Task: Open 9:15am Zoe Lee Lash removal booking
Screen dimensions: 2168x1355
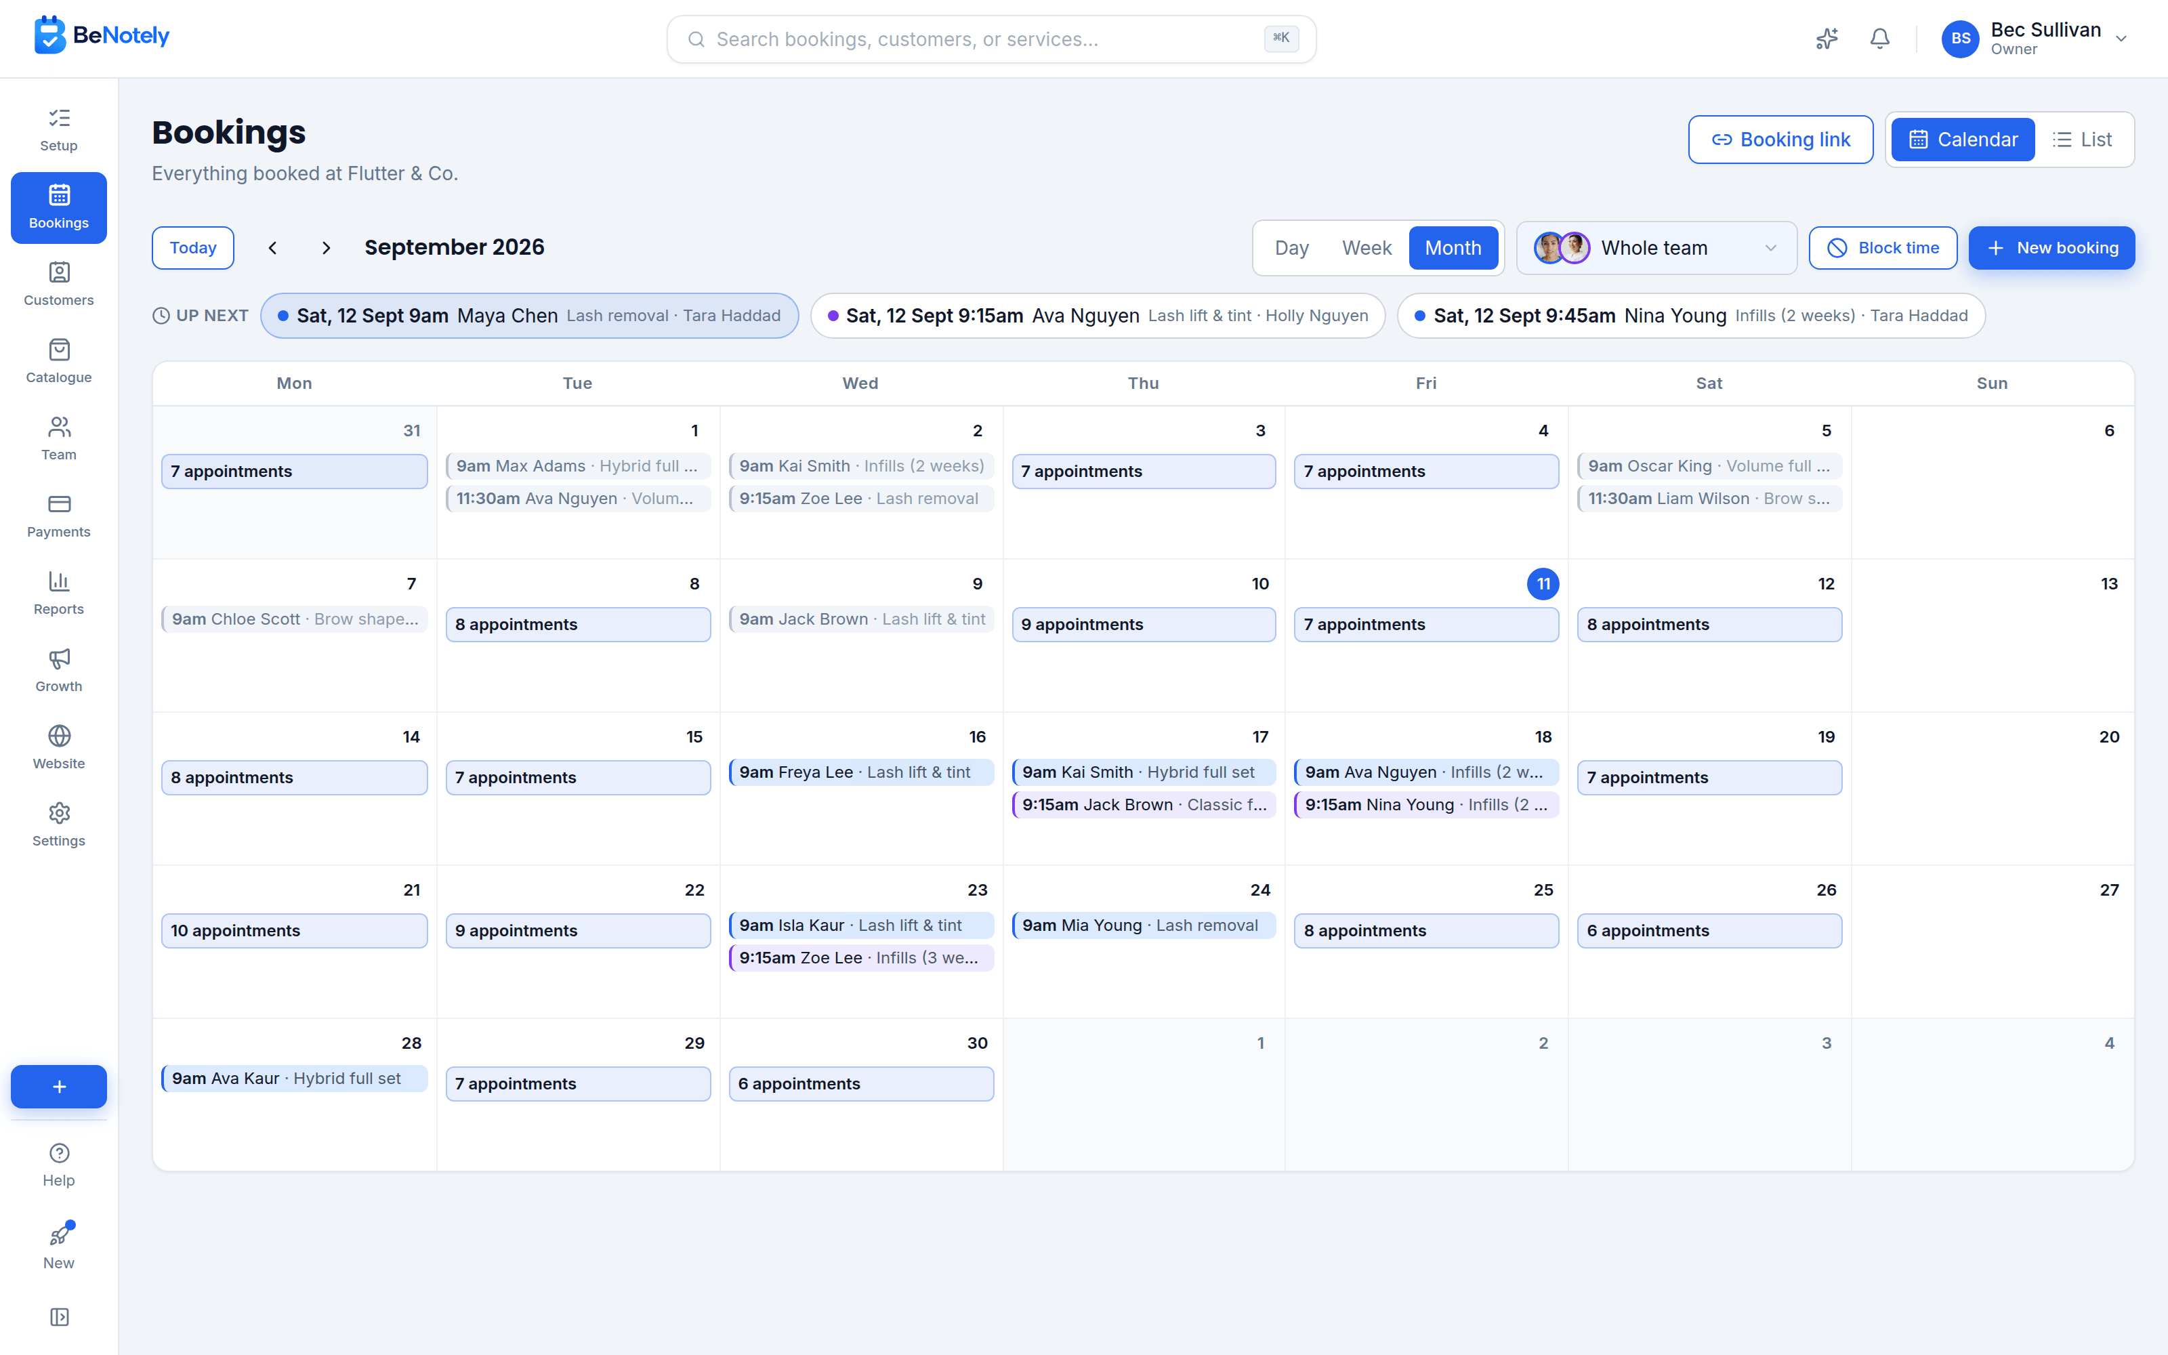Action: click(861, 498)
